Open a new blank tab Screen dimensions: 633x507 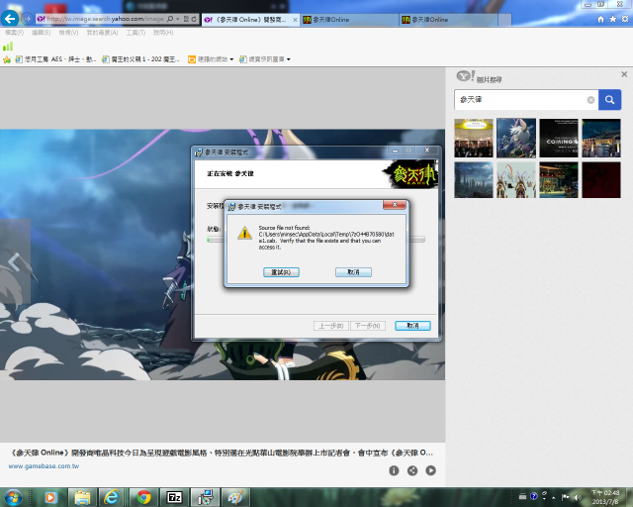[504, 20]
